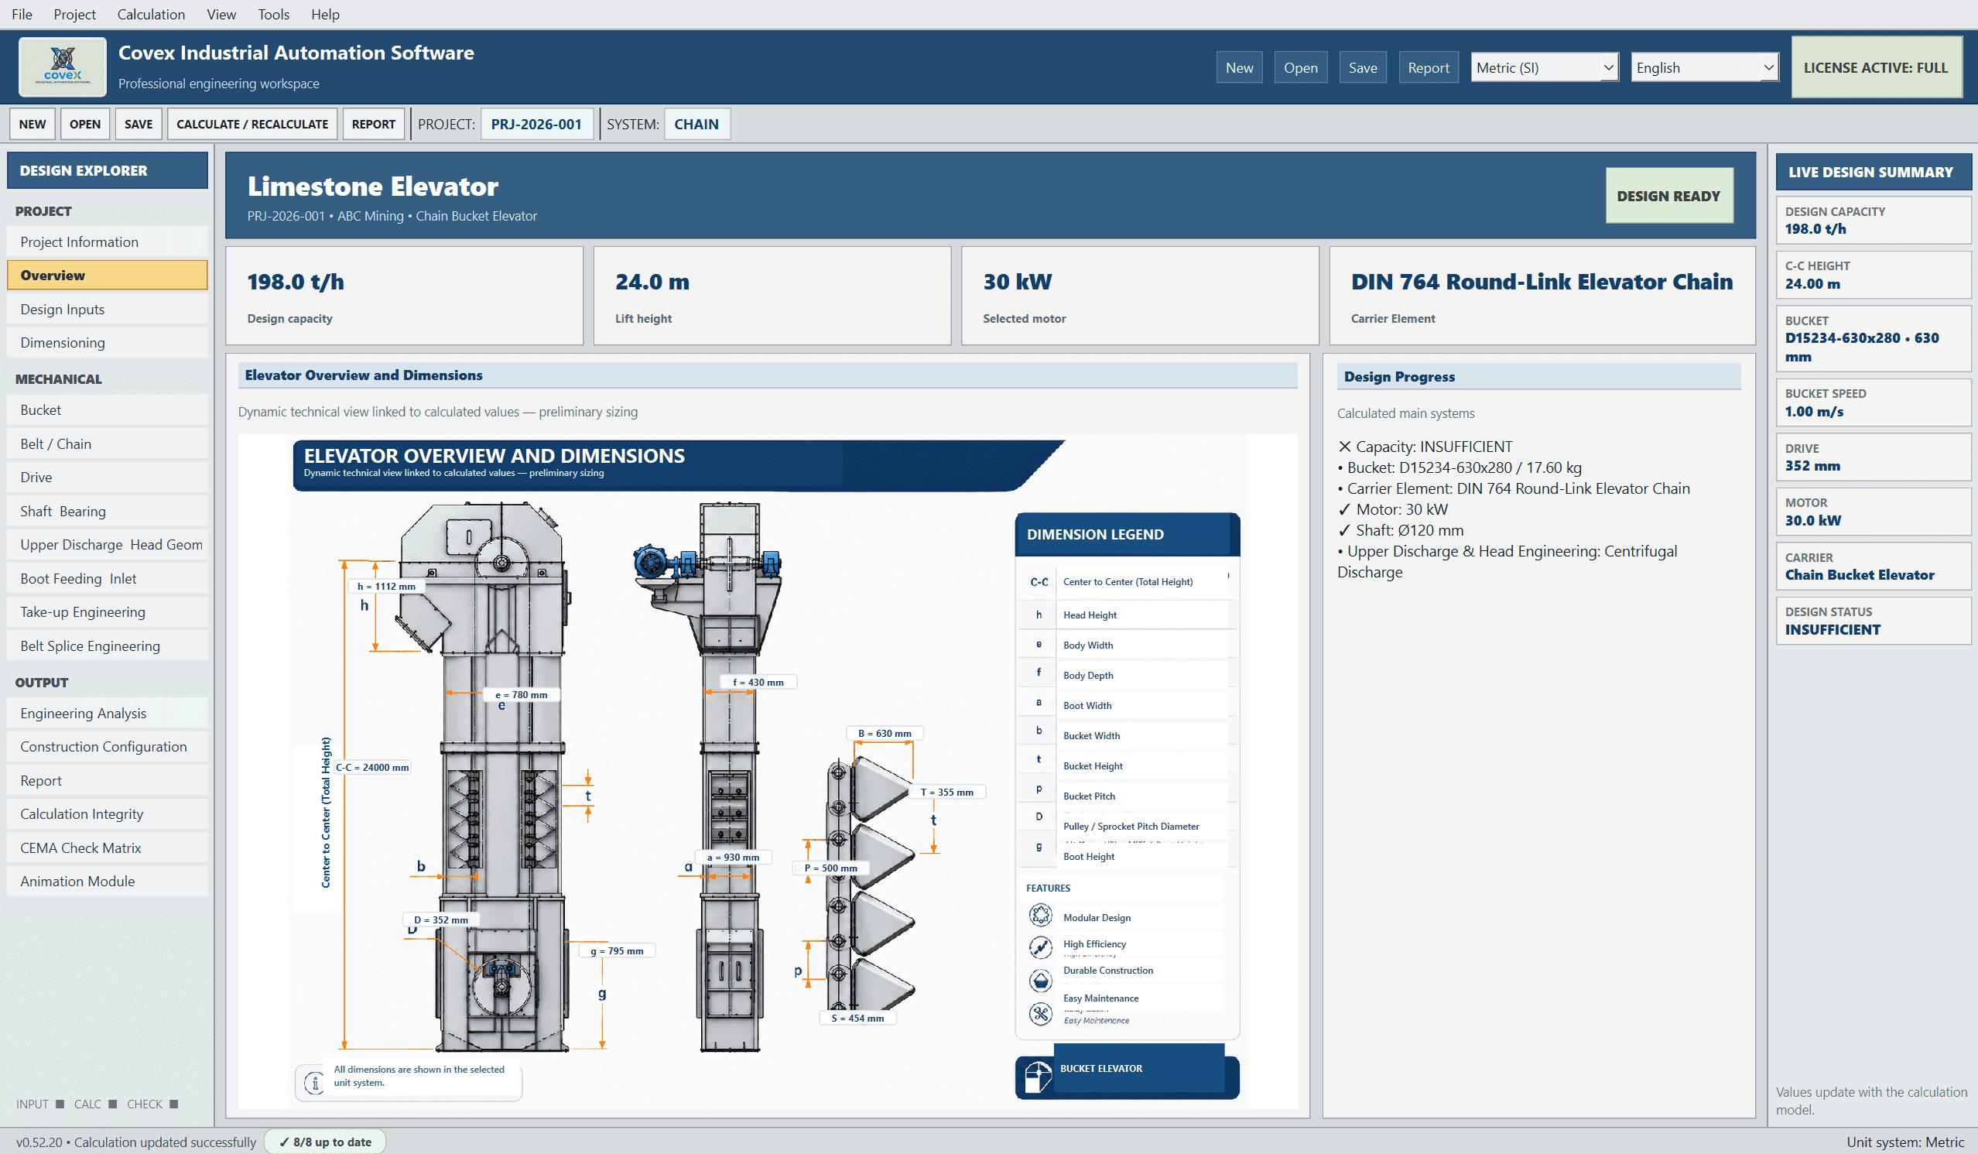Open the Design Inputs page
The height and width of the screenshot is (1154, 1978).
108,310
